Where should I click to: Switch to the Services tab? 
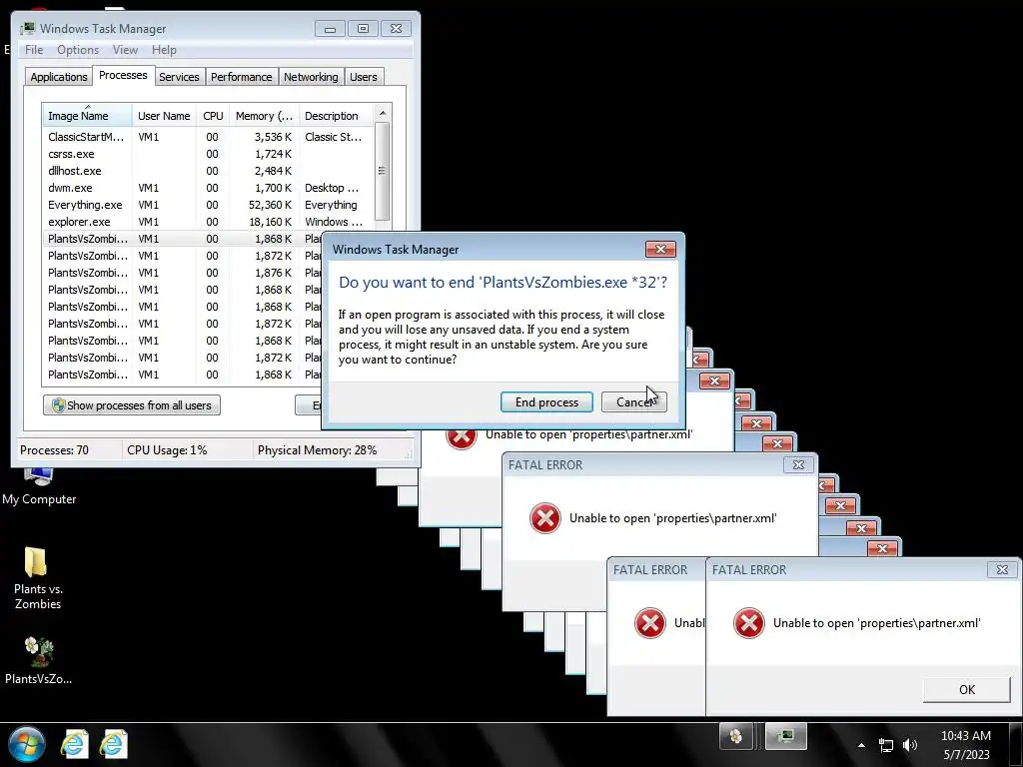click(179, 77)
